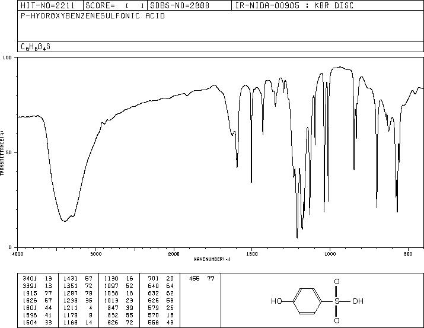Click the benzene ring in structure diagram
424x328 pixels.
tap(307, 301)
